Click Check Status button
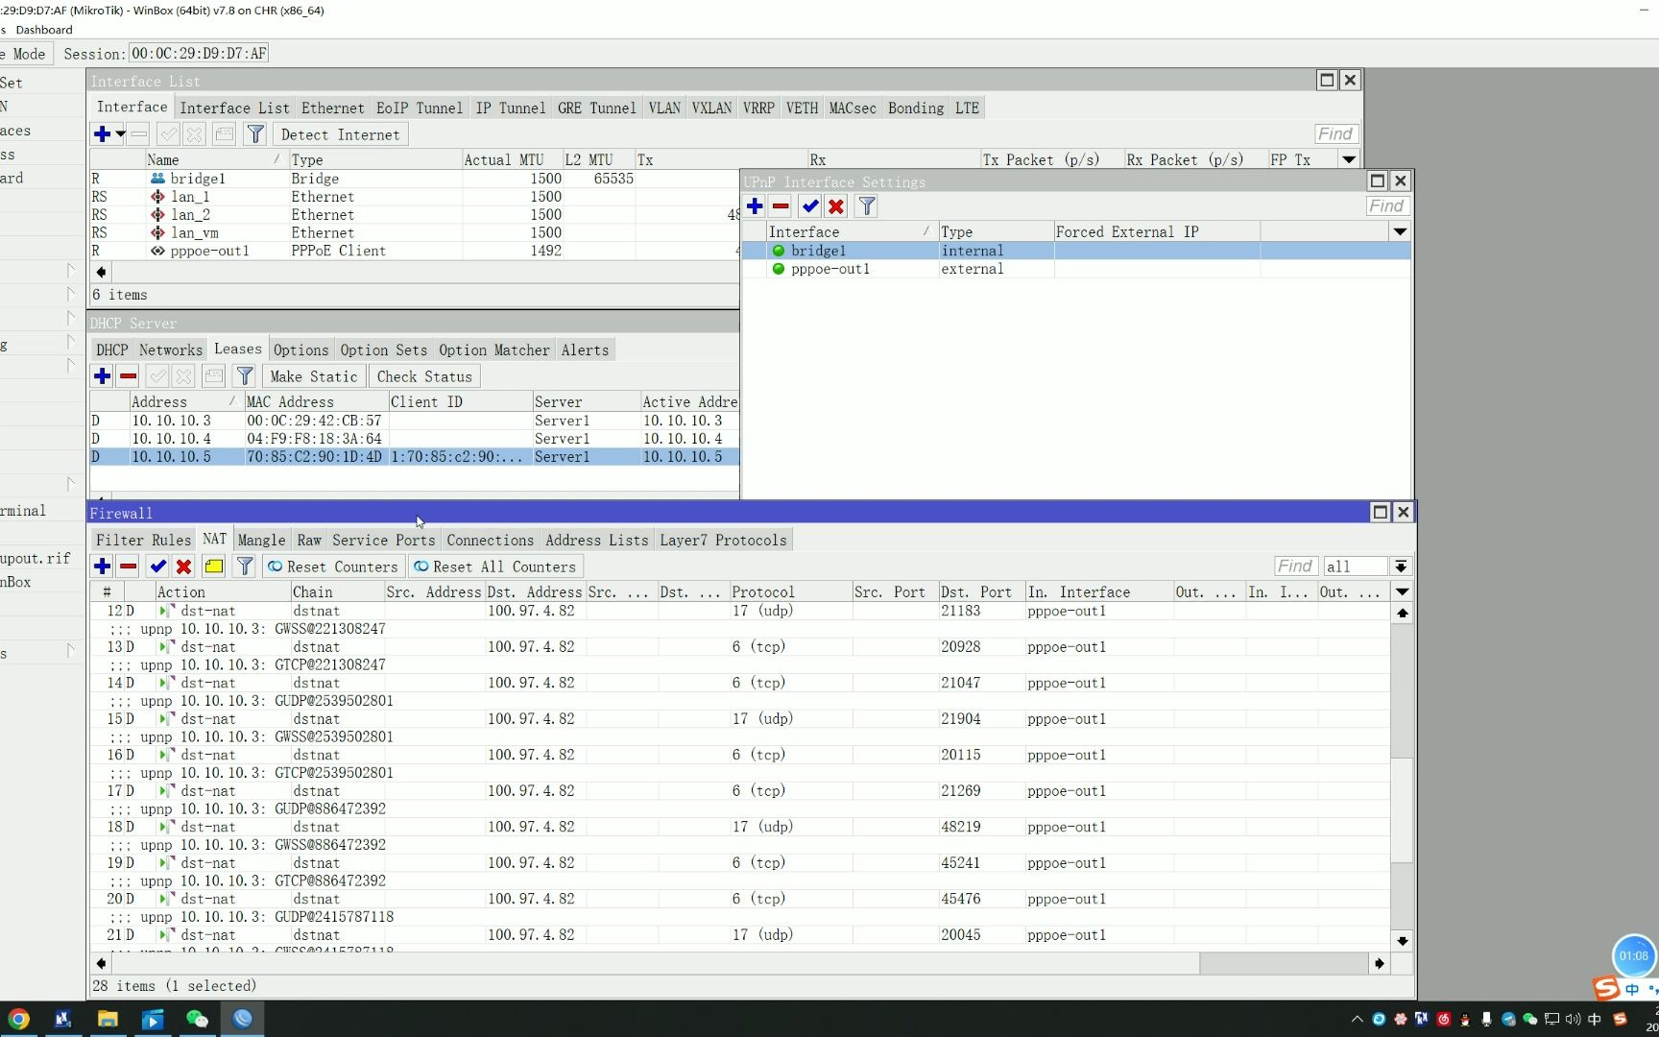 tap(424, 376)
